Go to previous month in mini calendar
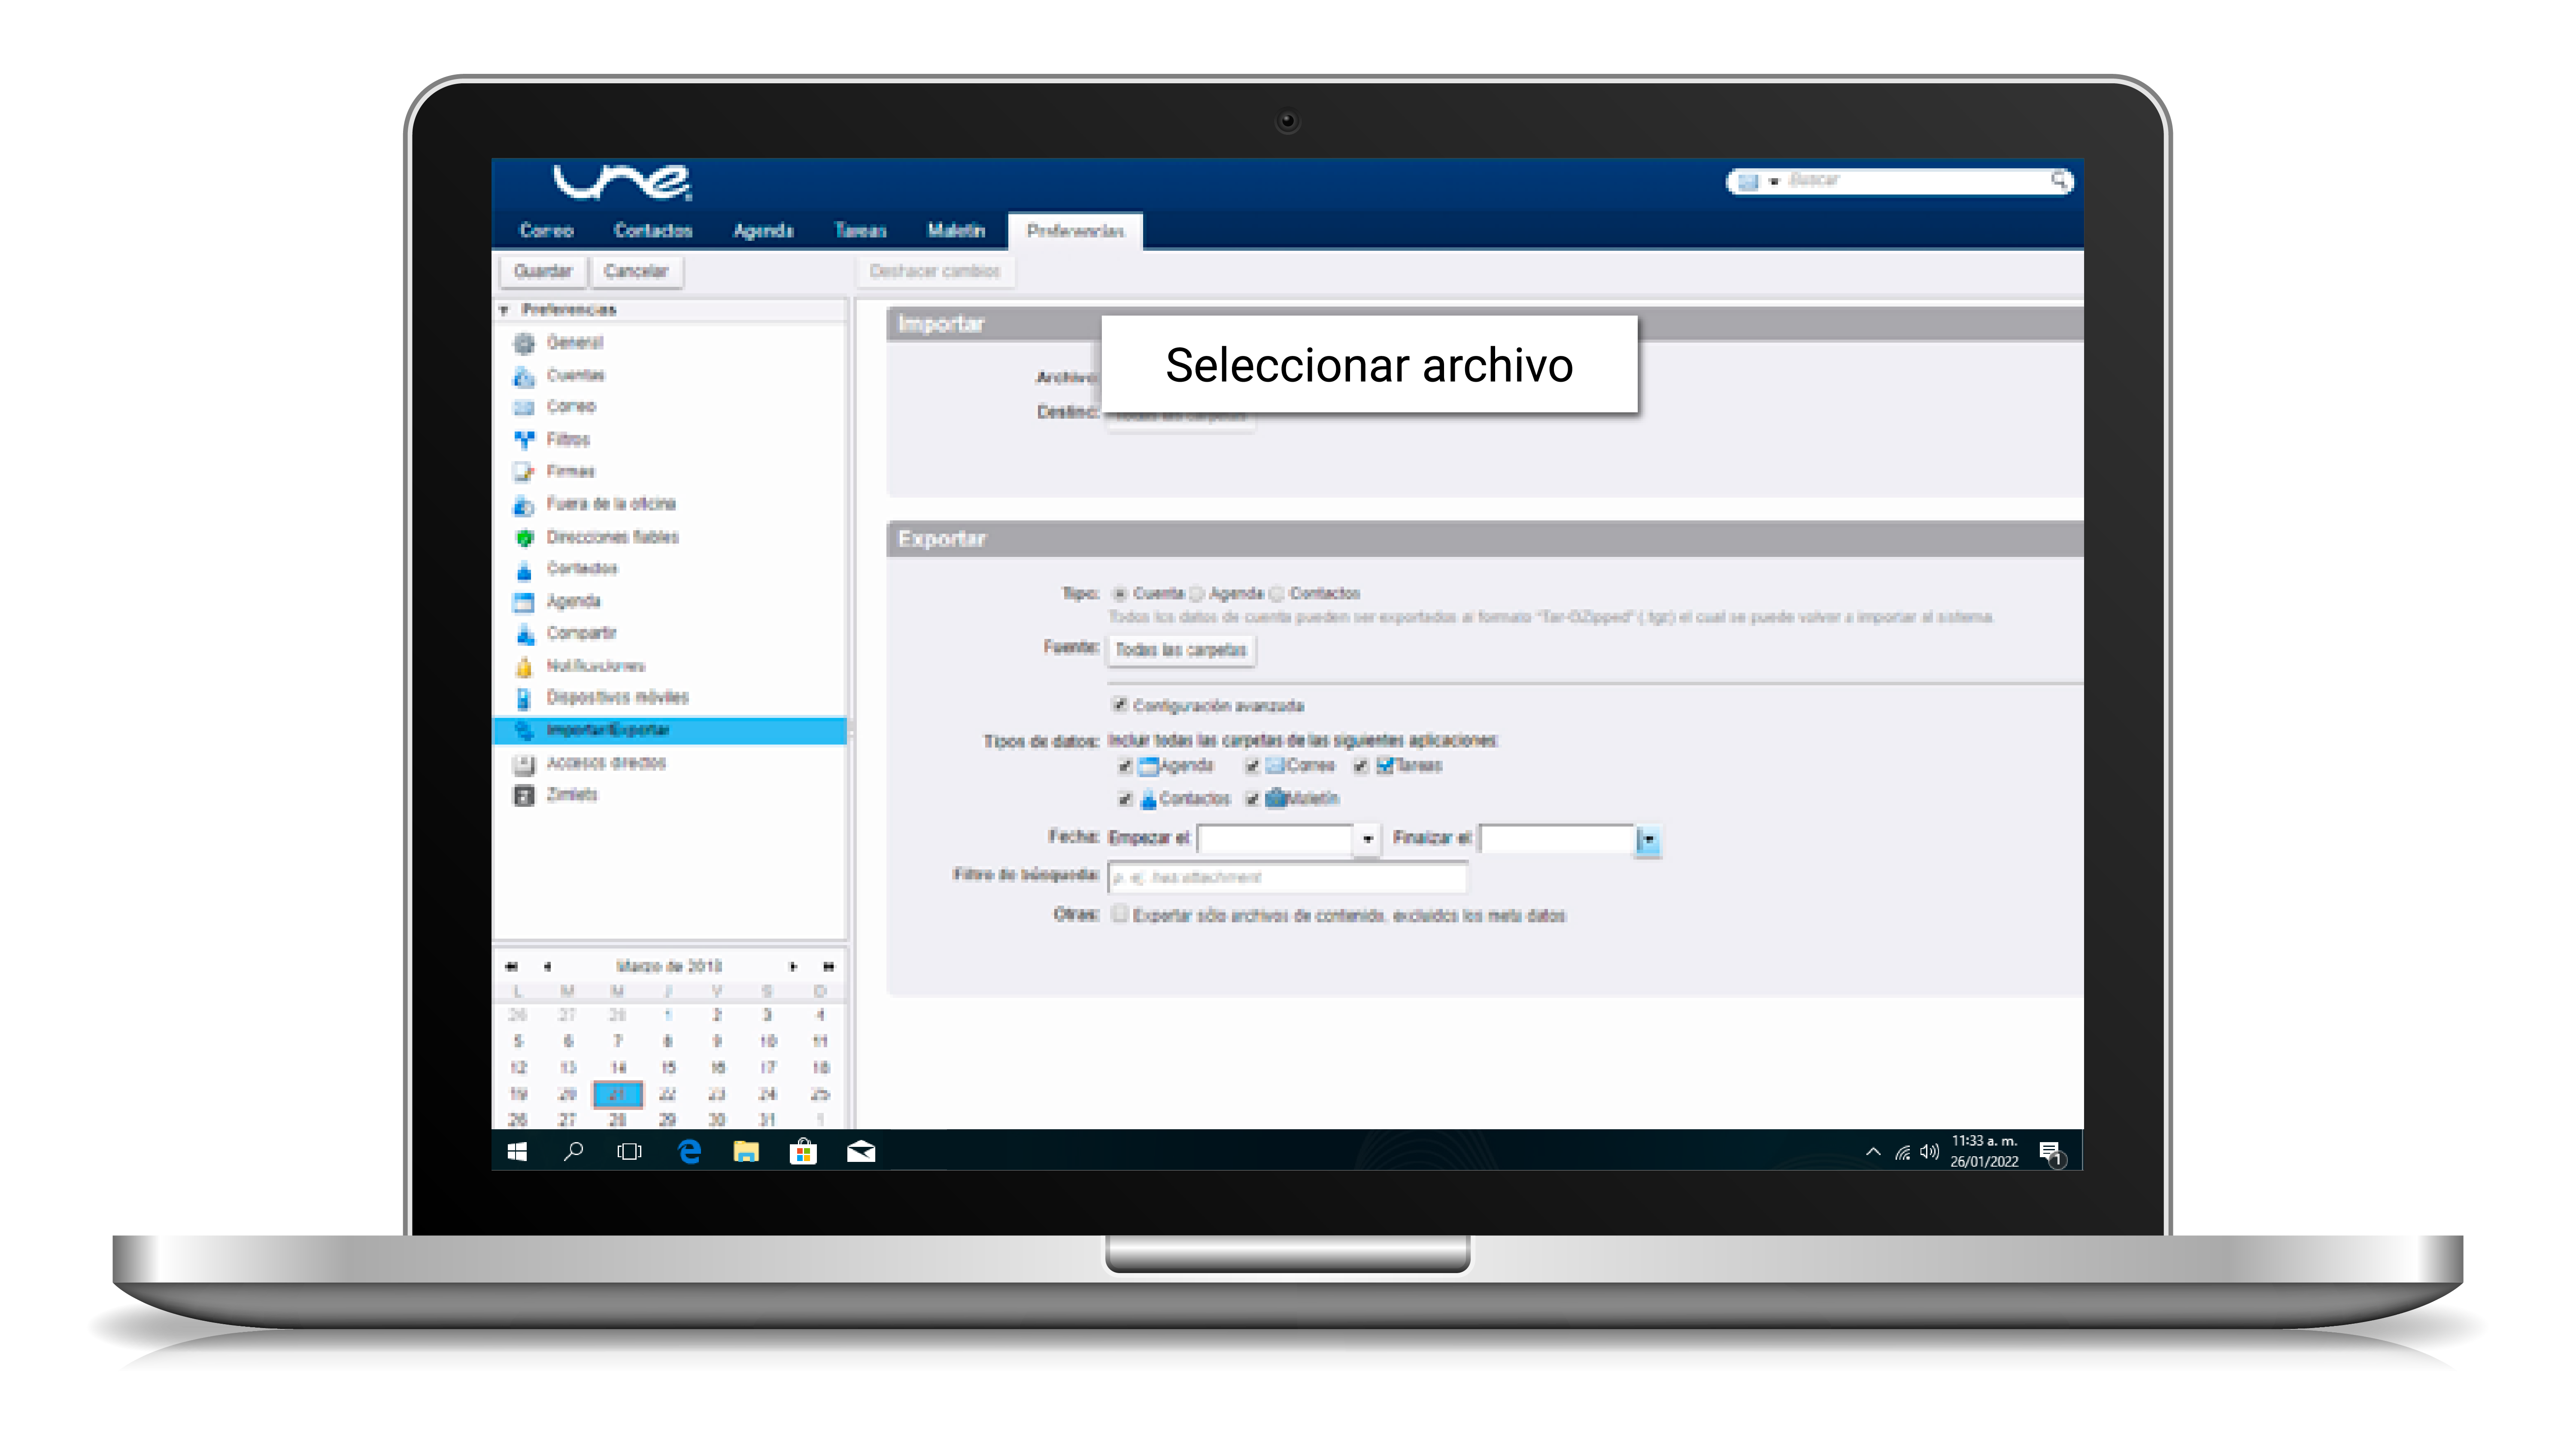 click(x=547, y=967)
